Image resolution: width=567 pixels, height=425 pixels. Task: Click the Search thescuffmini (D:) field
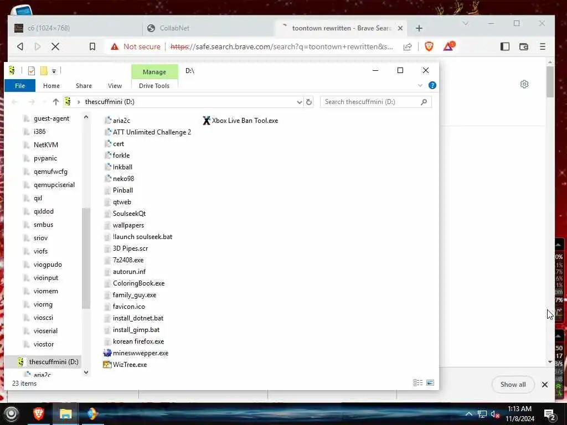pyautogui.click(x=376, y=102)
